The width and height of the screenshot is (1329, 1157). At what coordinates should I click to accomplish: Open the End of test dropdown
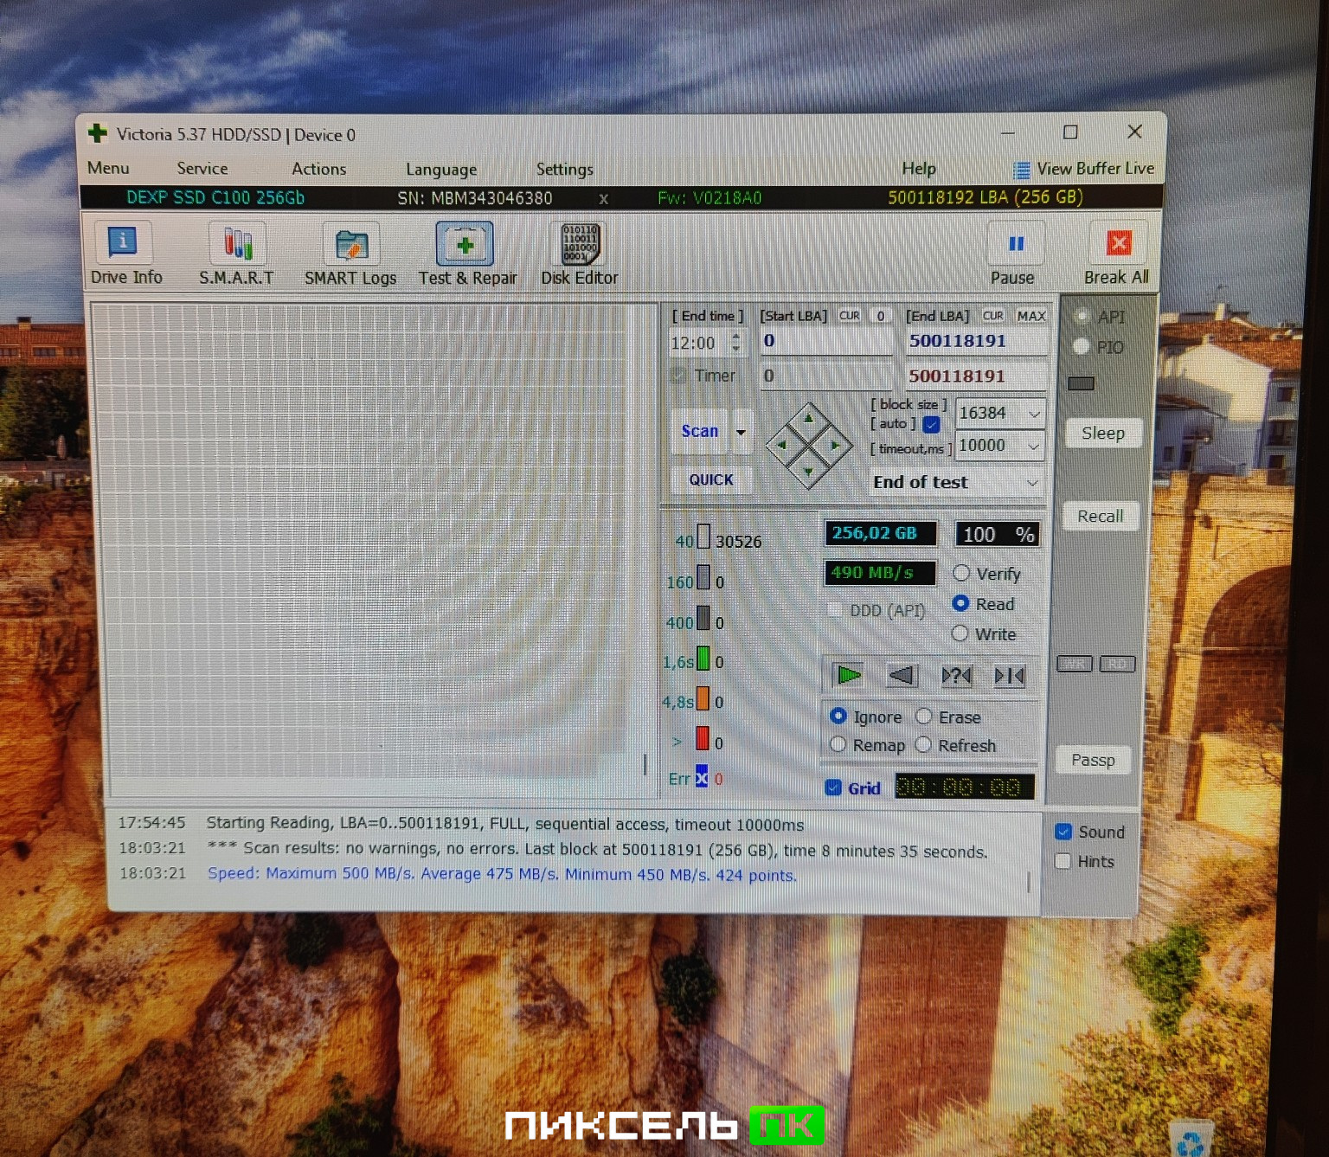point(955,482)
